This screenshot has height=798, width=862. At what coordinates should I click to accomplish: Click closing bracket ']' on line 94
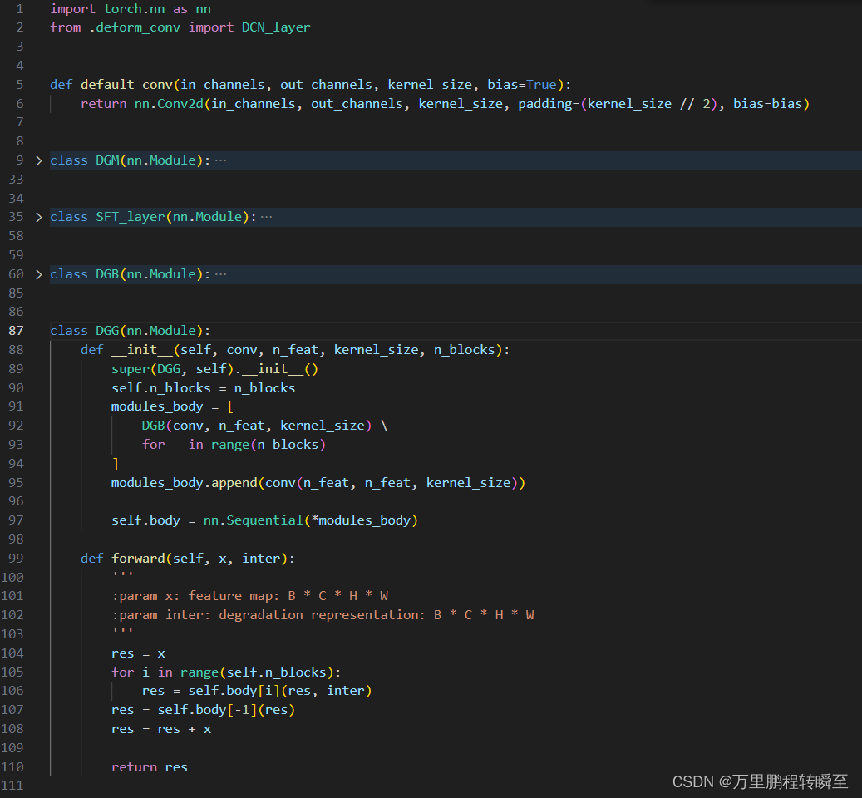115,464
